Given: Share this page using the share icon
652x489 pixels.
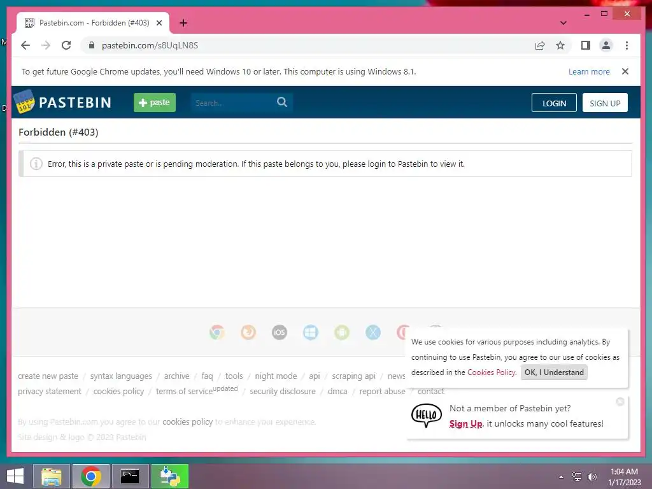Looking at the screenshot, I should point(540,45).
